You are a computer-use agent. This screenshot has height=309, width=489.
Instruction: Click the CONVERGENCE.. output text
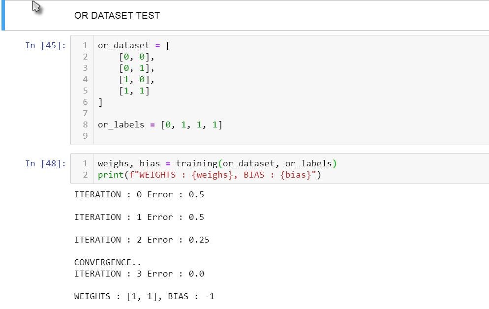point(108,262)
